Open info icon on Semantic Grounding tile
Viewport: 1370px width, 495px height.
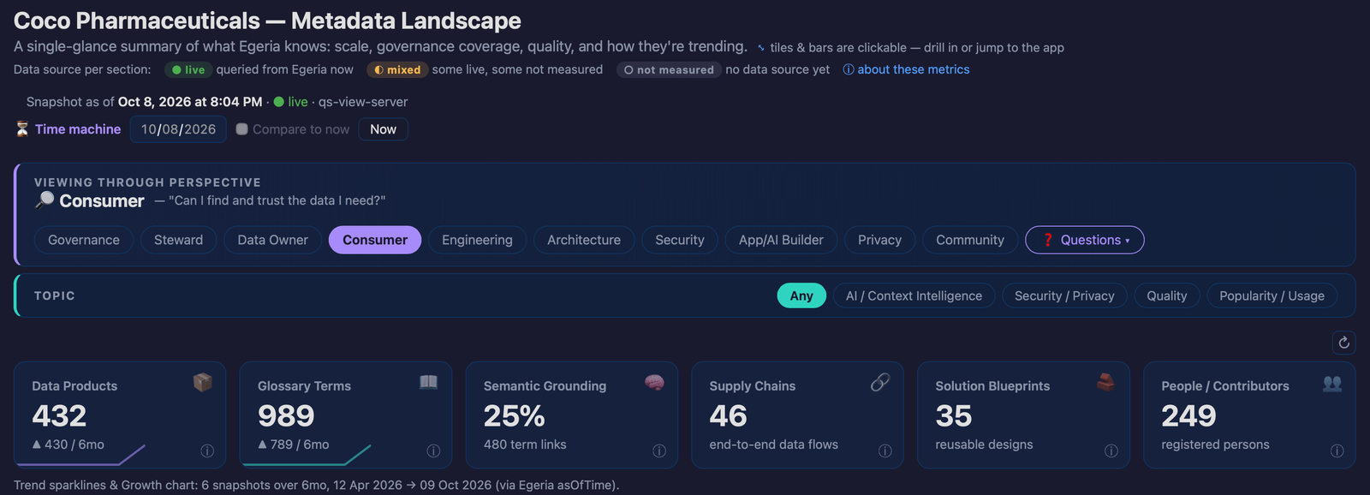click(x=659, y=451)
